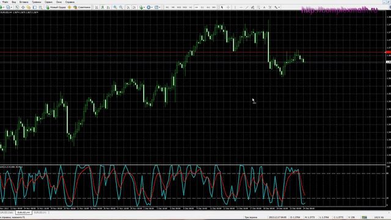Viewport: 391px width, 220px height.
Task: Toggle the Советники expert advisors button
Action: pyautogui.click(x=82, y=7)
